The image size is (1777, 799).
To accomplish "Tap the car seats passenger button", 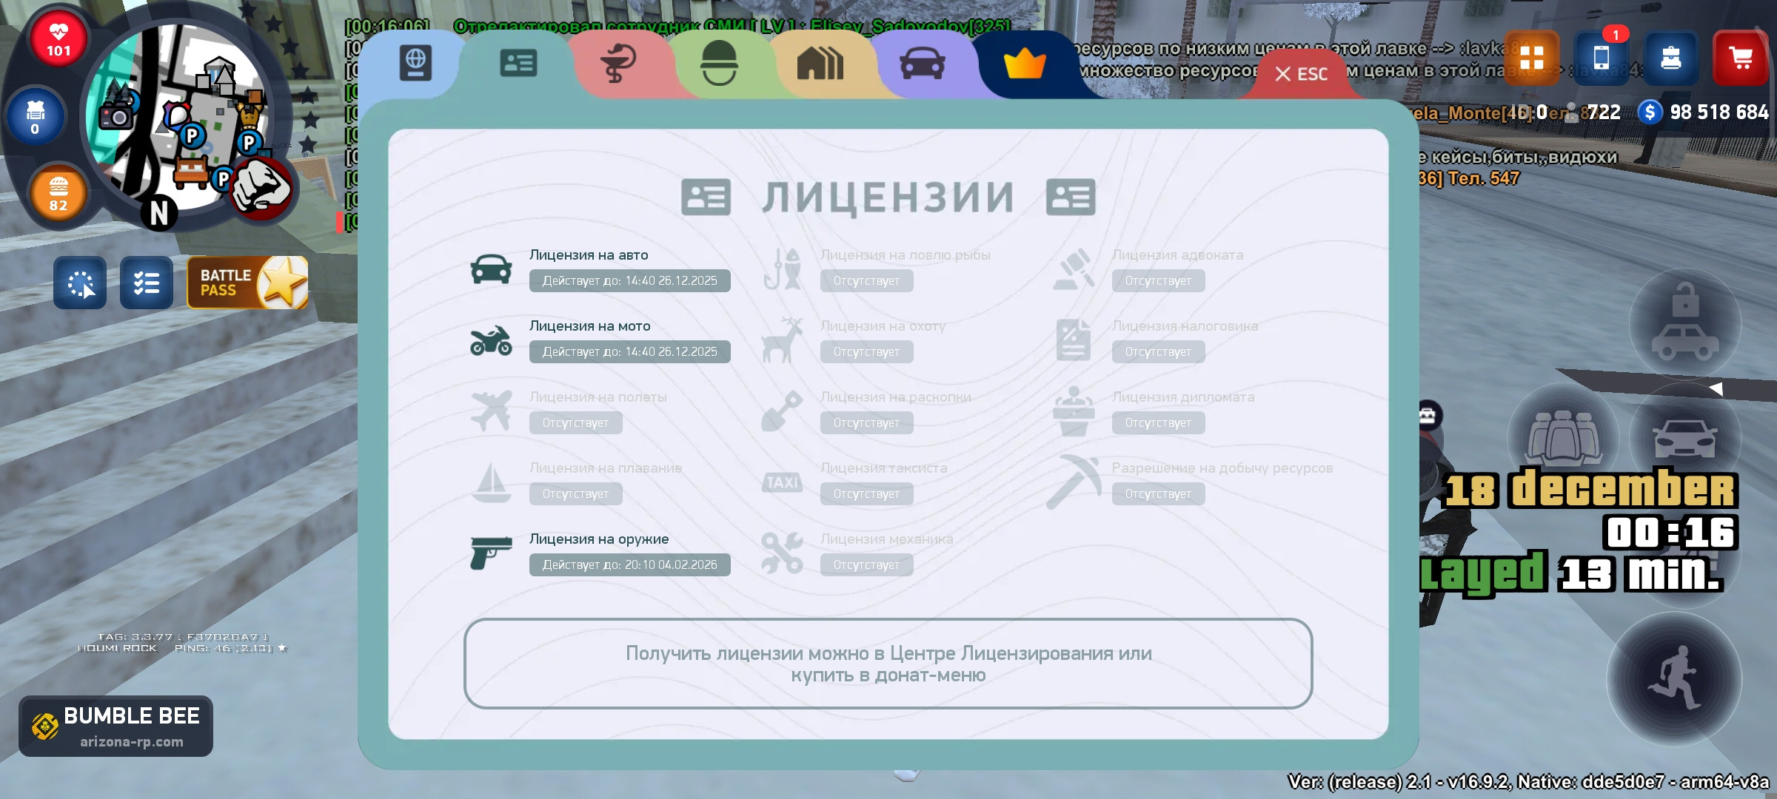I will (1563, 436).
